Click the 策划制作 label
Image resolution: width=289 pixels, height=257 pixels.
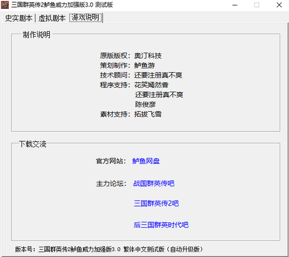tap(115, 65)
